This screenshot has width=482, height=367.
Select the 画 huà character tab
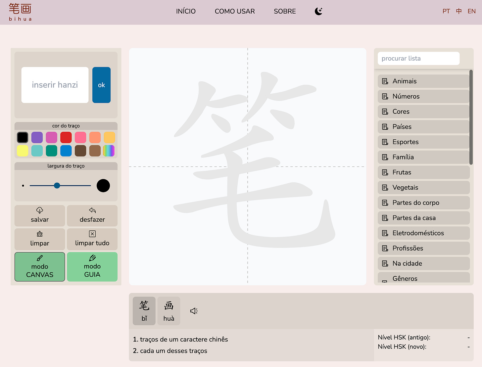pyautogui.click(x=169, y=311)
